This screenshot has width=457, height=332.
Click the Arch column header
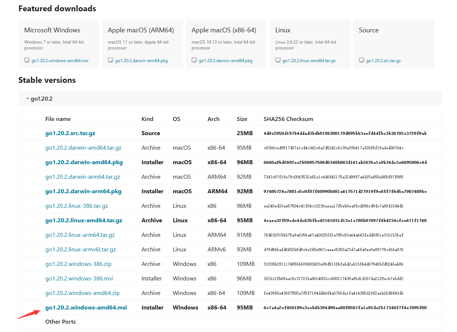coord(214,119)
